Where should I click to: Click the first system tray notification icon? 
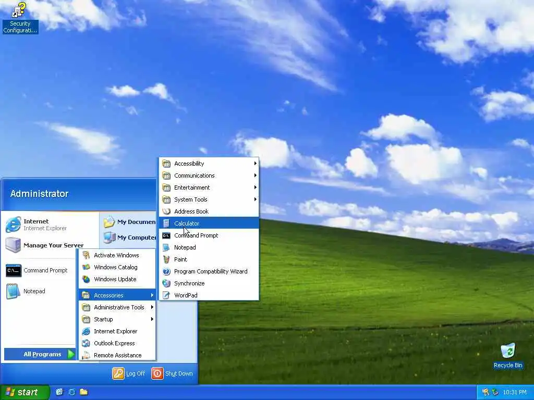[x=486, y=392]
